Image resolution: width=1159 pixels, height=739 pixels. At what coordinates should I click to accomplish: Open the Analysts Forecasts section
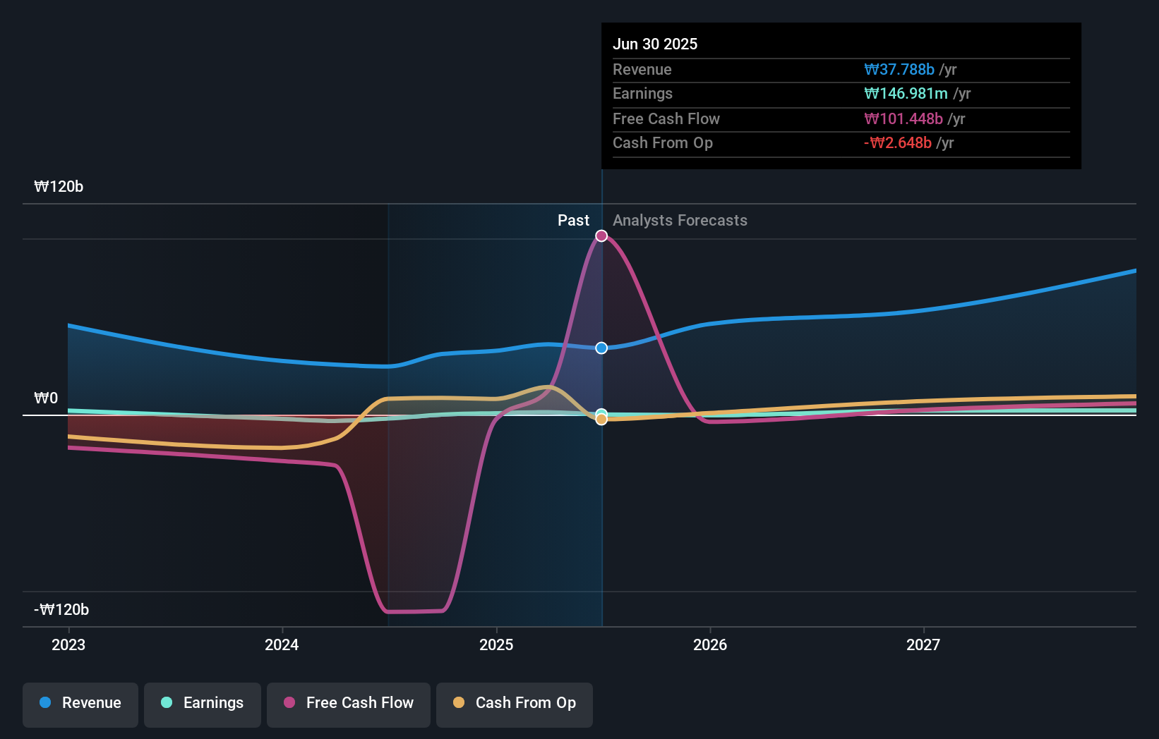pyautogui.click(x=680, y=221)
